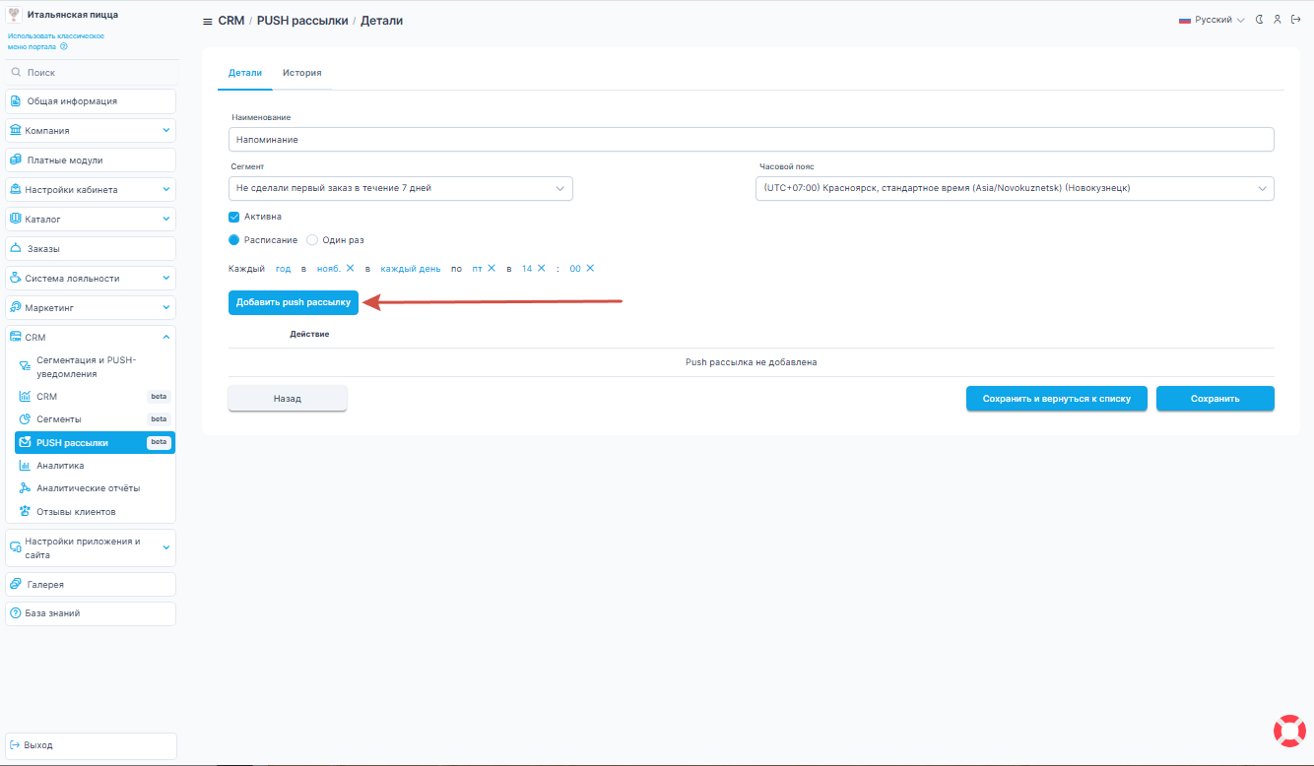1314x766 pixels.
Task: Open the Сегмент dropdown
Action: 401,188
